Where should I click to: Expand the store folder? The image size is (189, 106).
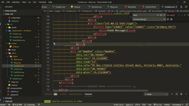(x=14, y=50)
